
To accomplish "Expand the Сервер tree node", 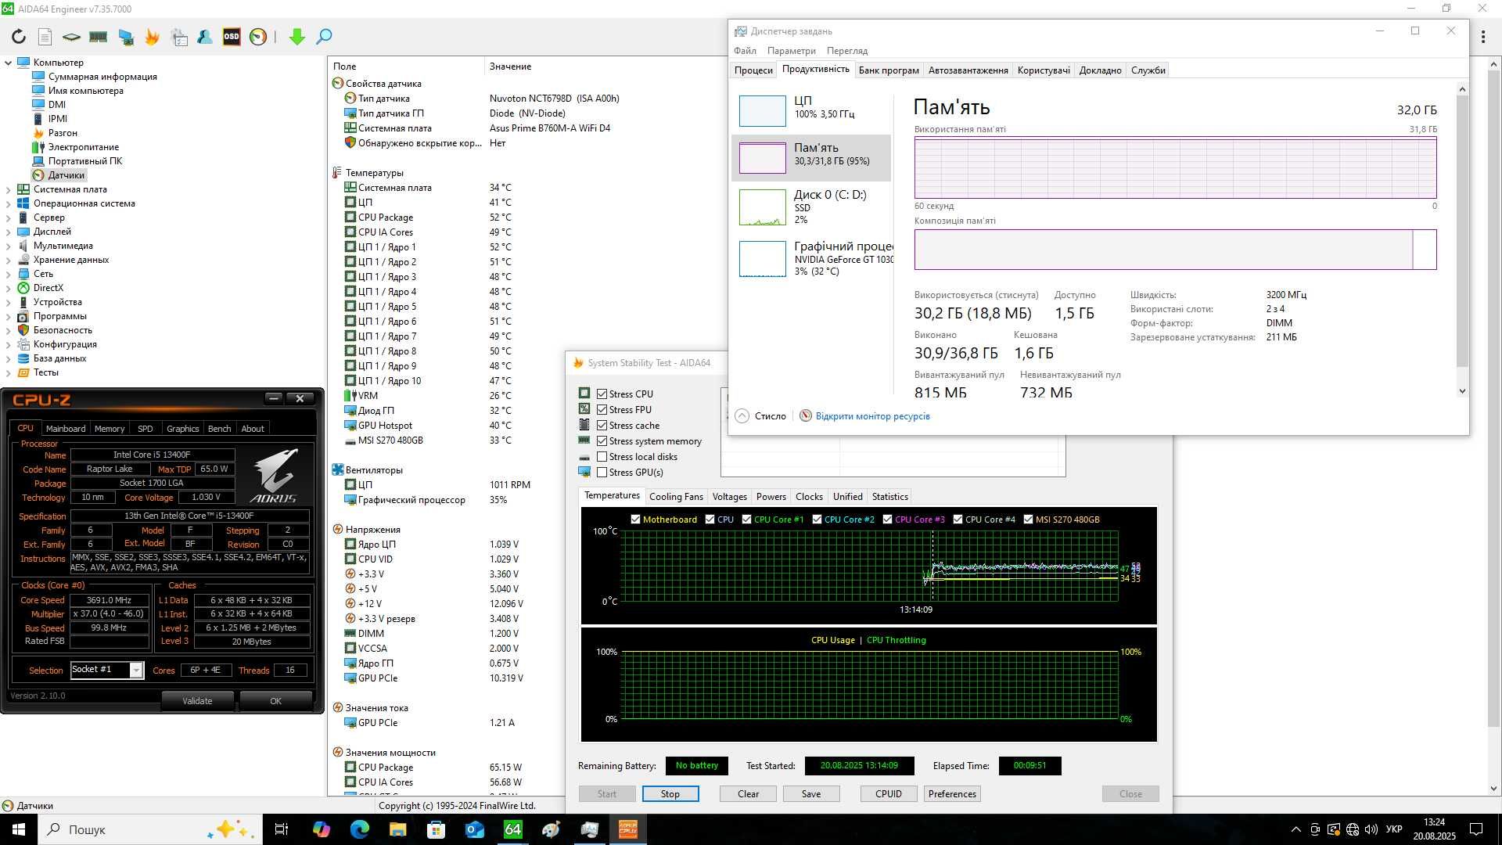I will pos(9,218).
